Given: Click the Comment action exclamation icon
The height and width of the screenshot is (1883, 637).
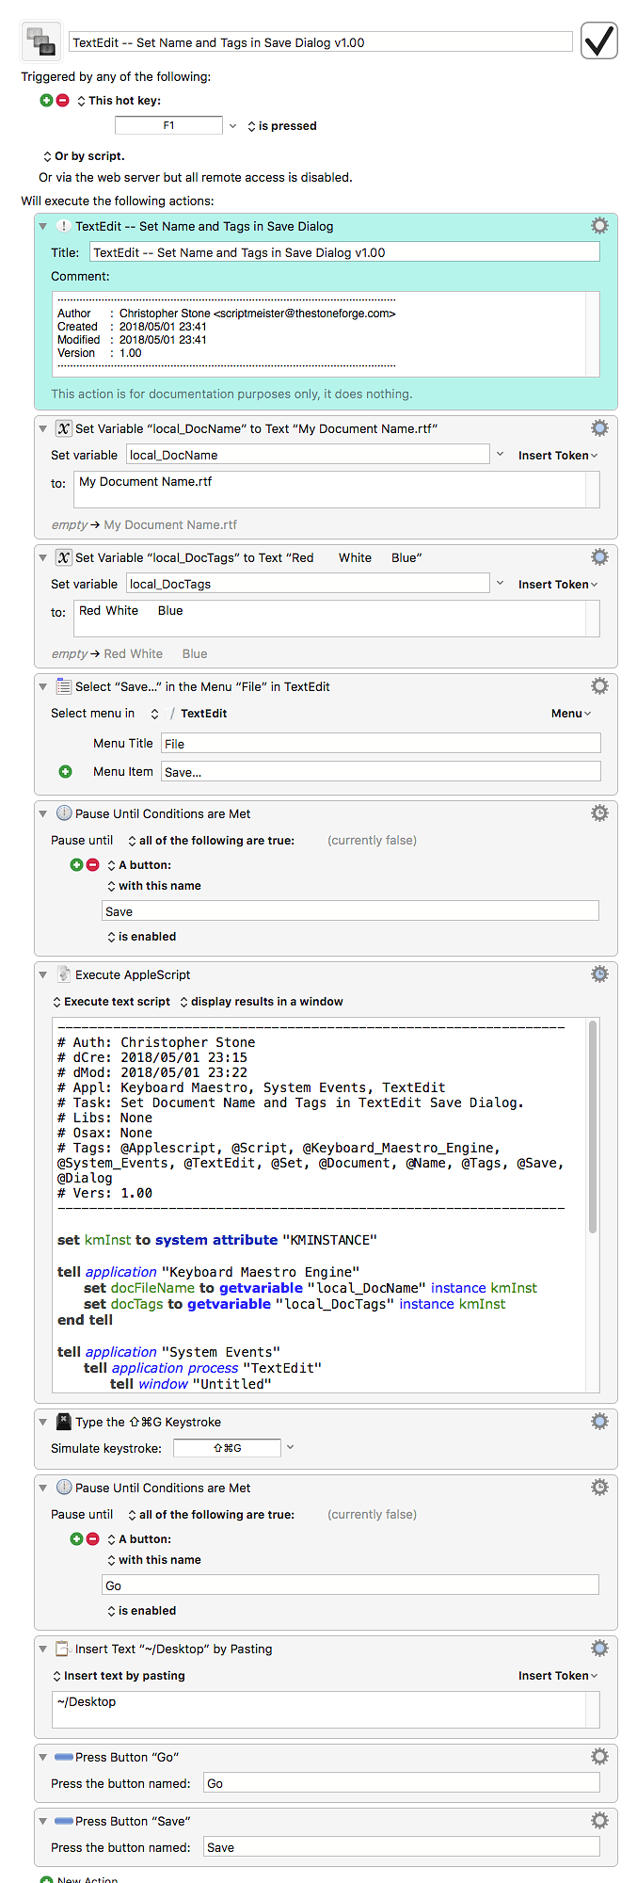Looking at the screenshot, I should [63, 226].
